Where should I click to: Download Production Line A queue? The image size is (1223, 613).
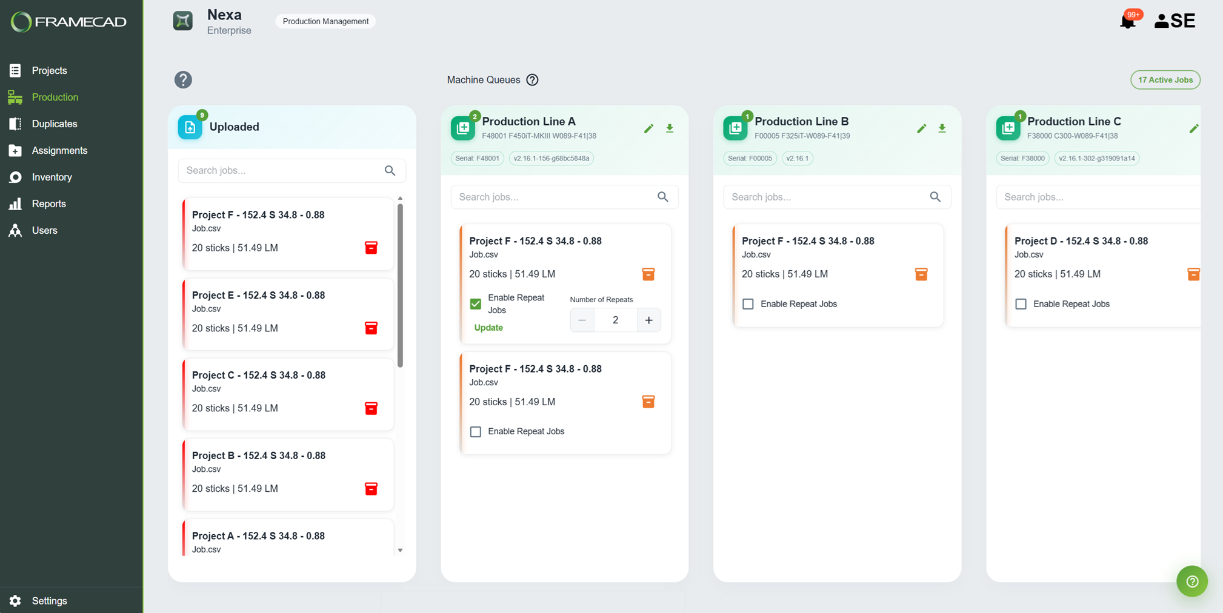(x=670, y=128)
